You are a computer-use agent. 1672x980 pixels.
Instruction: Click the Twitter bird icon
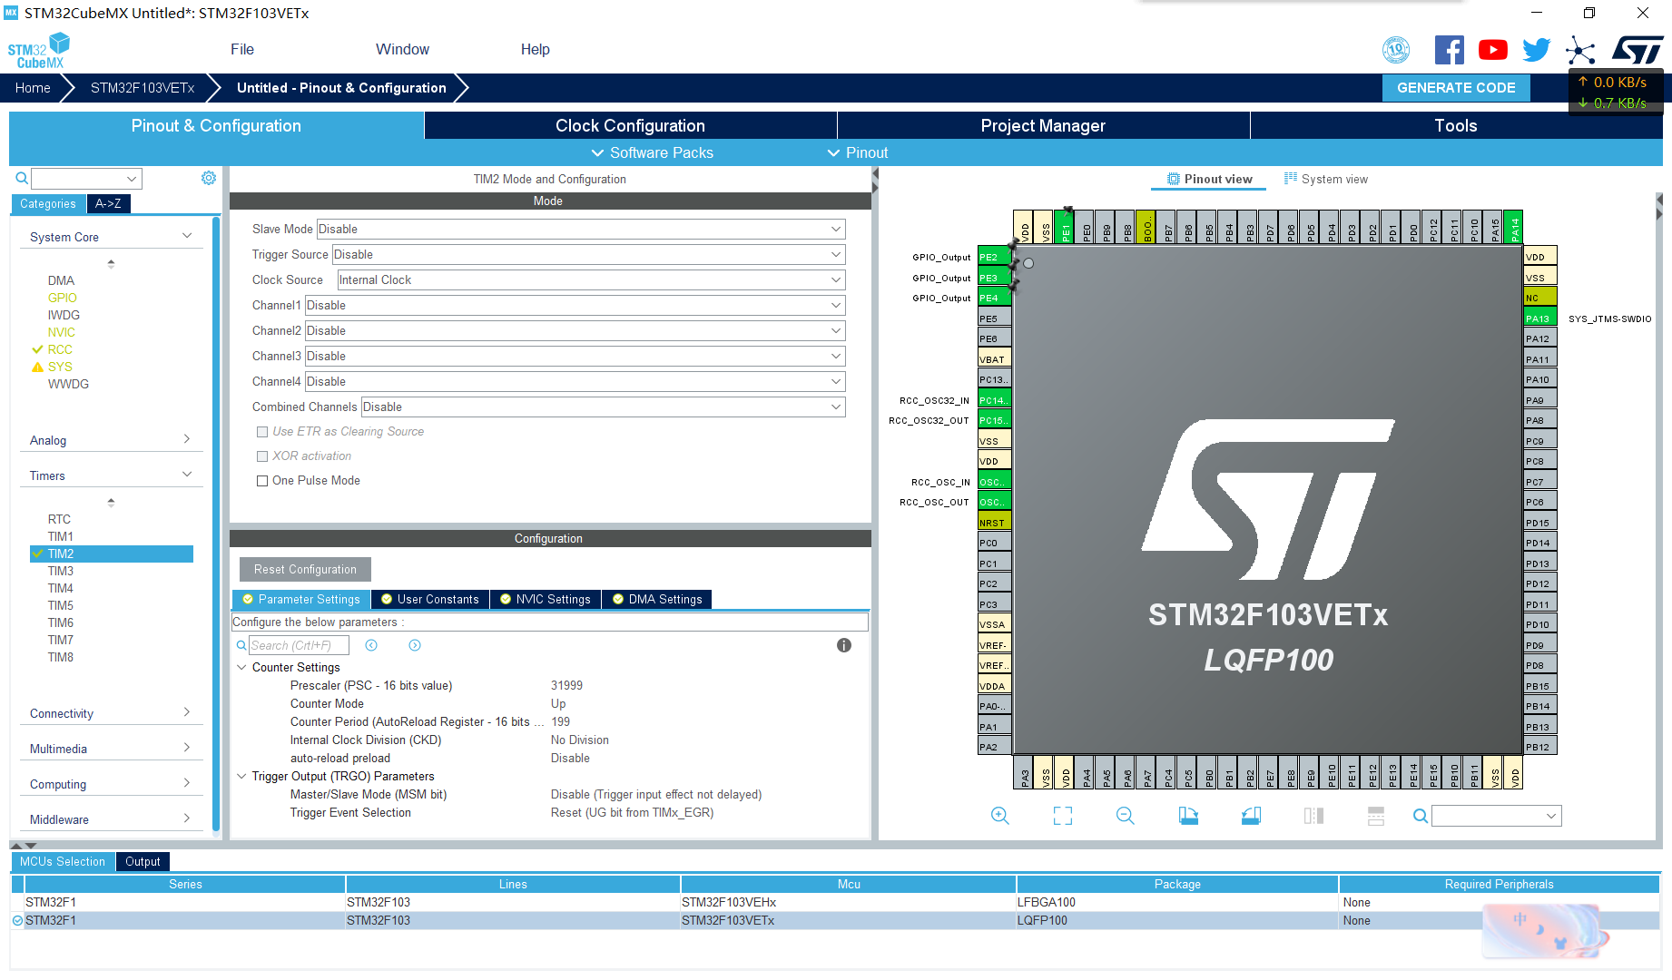(1536, 50)
